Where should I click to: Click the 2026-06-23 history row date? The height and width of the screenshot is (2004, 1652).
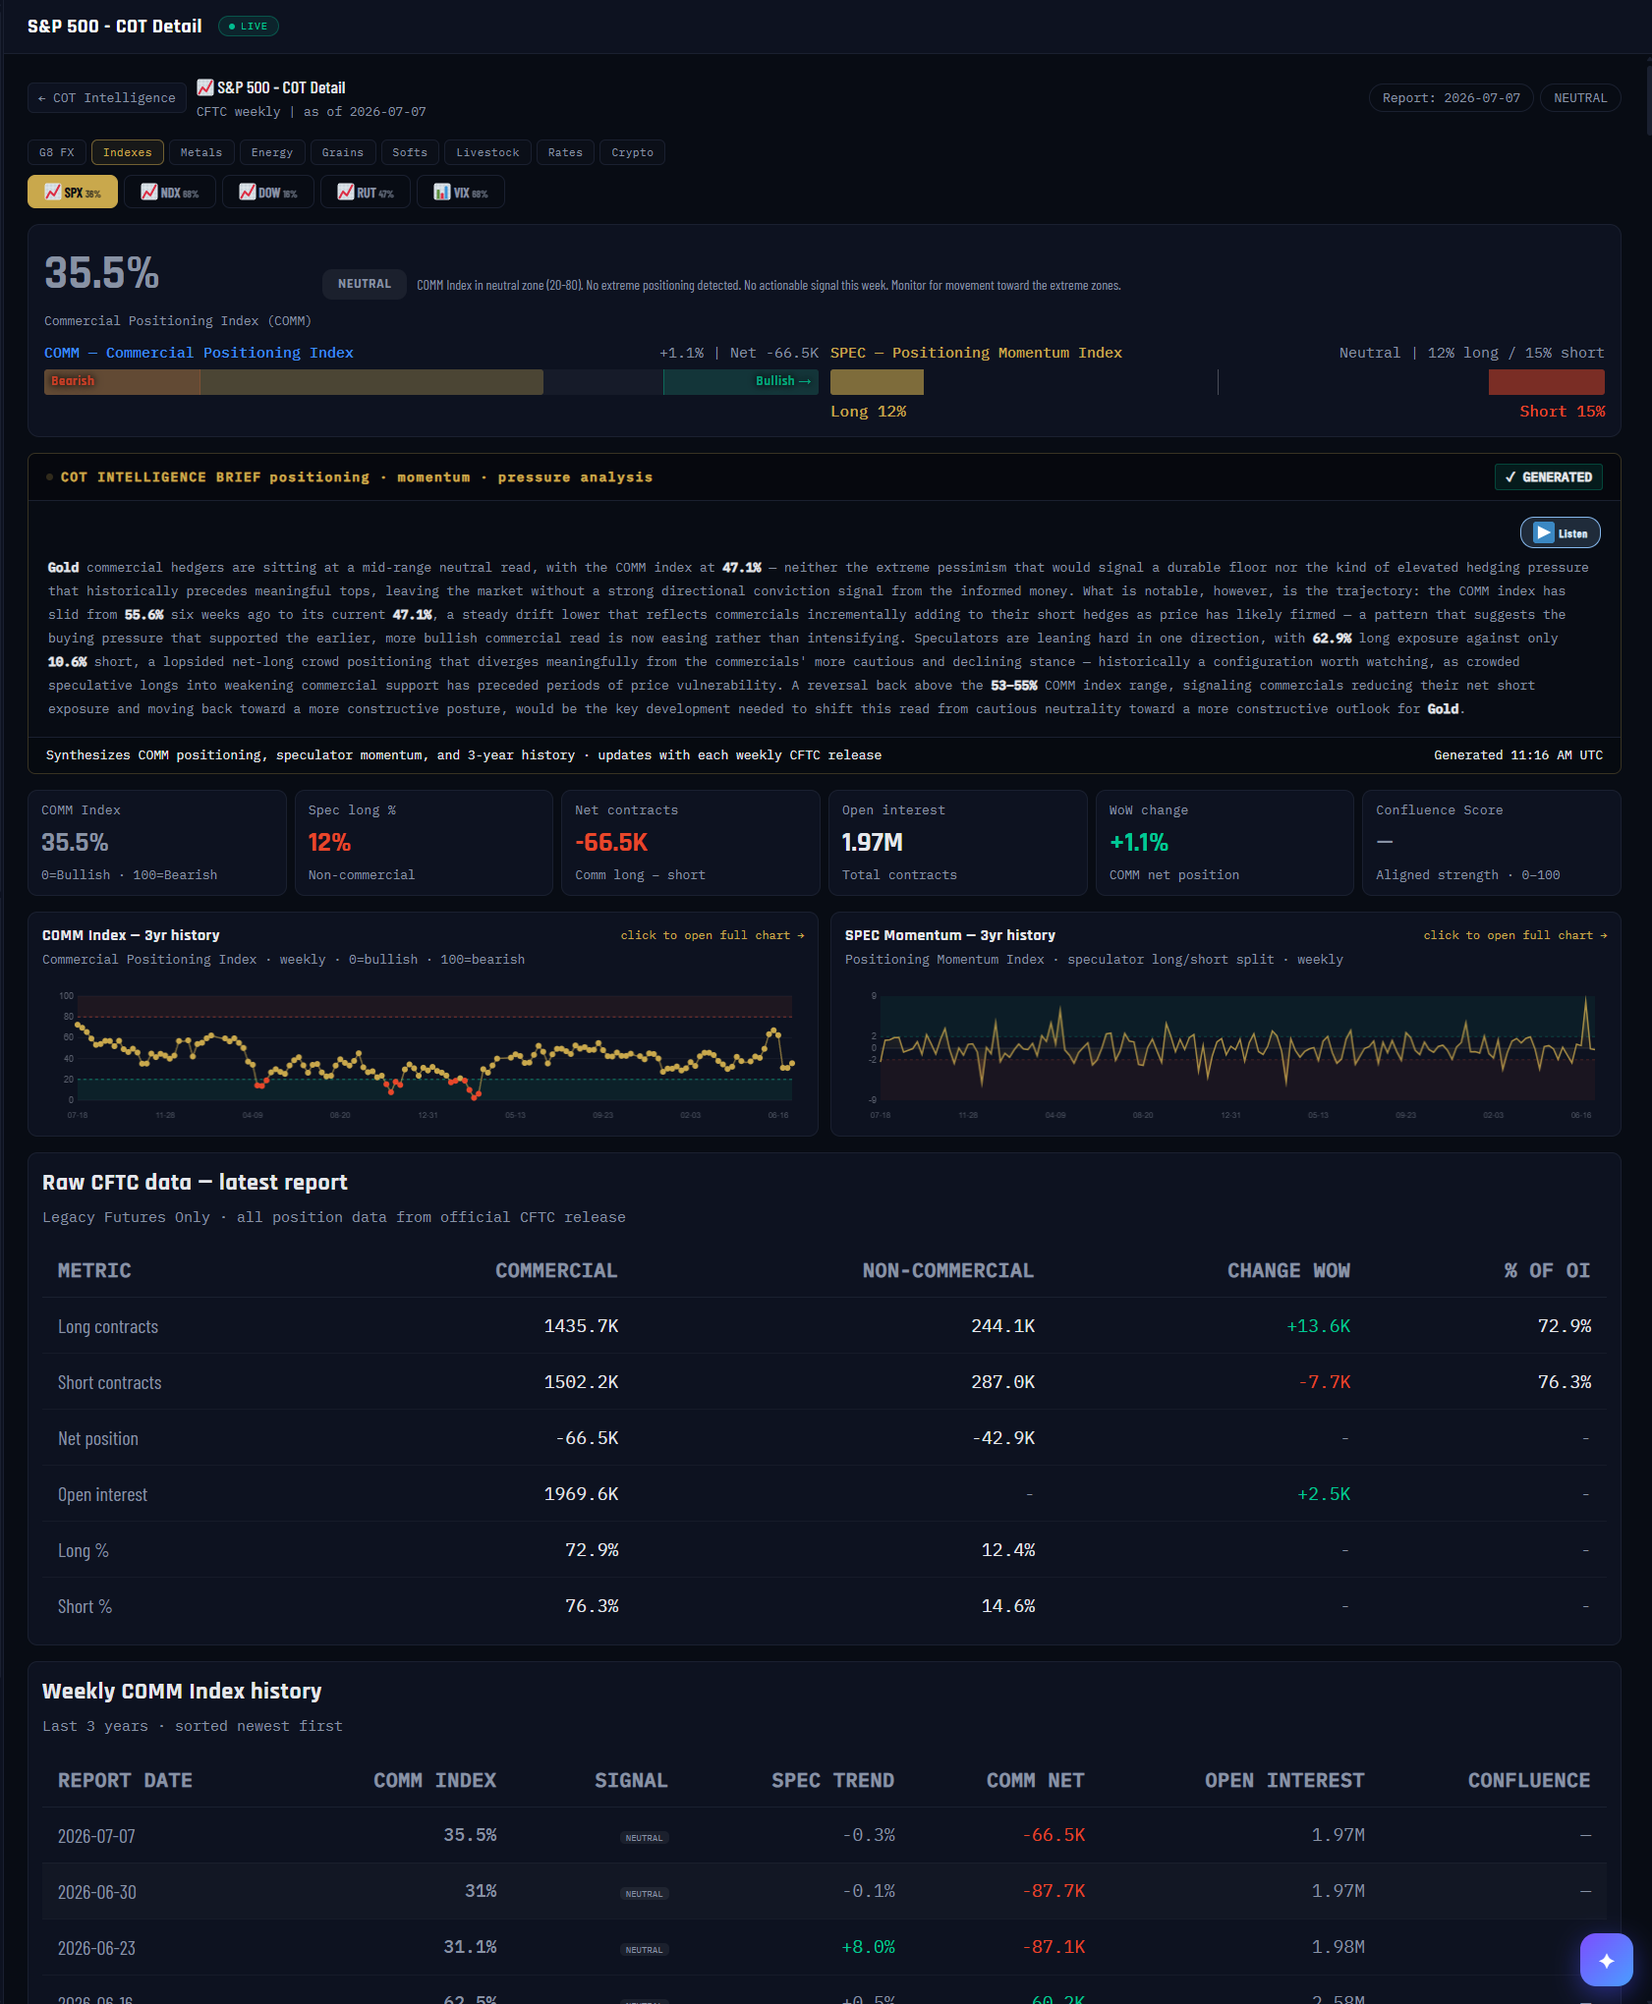point(96,1948)
